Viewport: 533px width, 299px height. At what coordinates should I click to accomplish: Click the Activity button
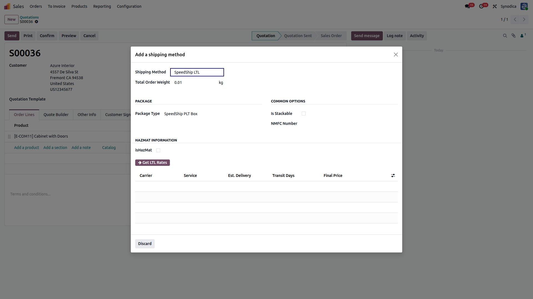click(x=417, y=36)
